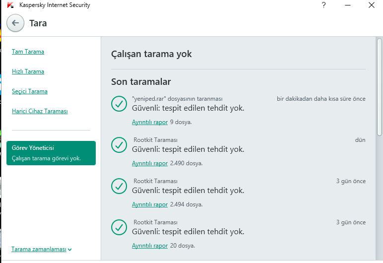
Task: Click the checkmark icon for 20 dosya scan
Action: point(119,227)
